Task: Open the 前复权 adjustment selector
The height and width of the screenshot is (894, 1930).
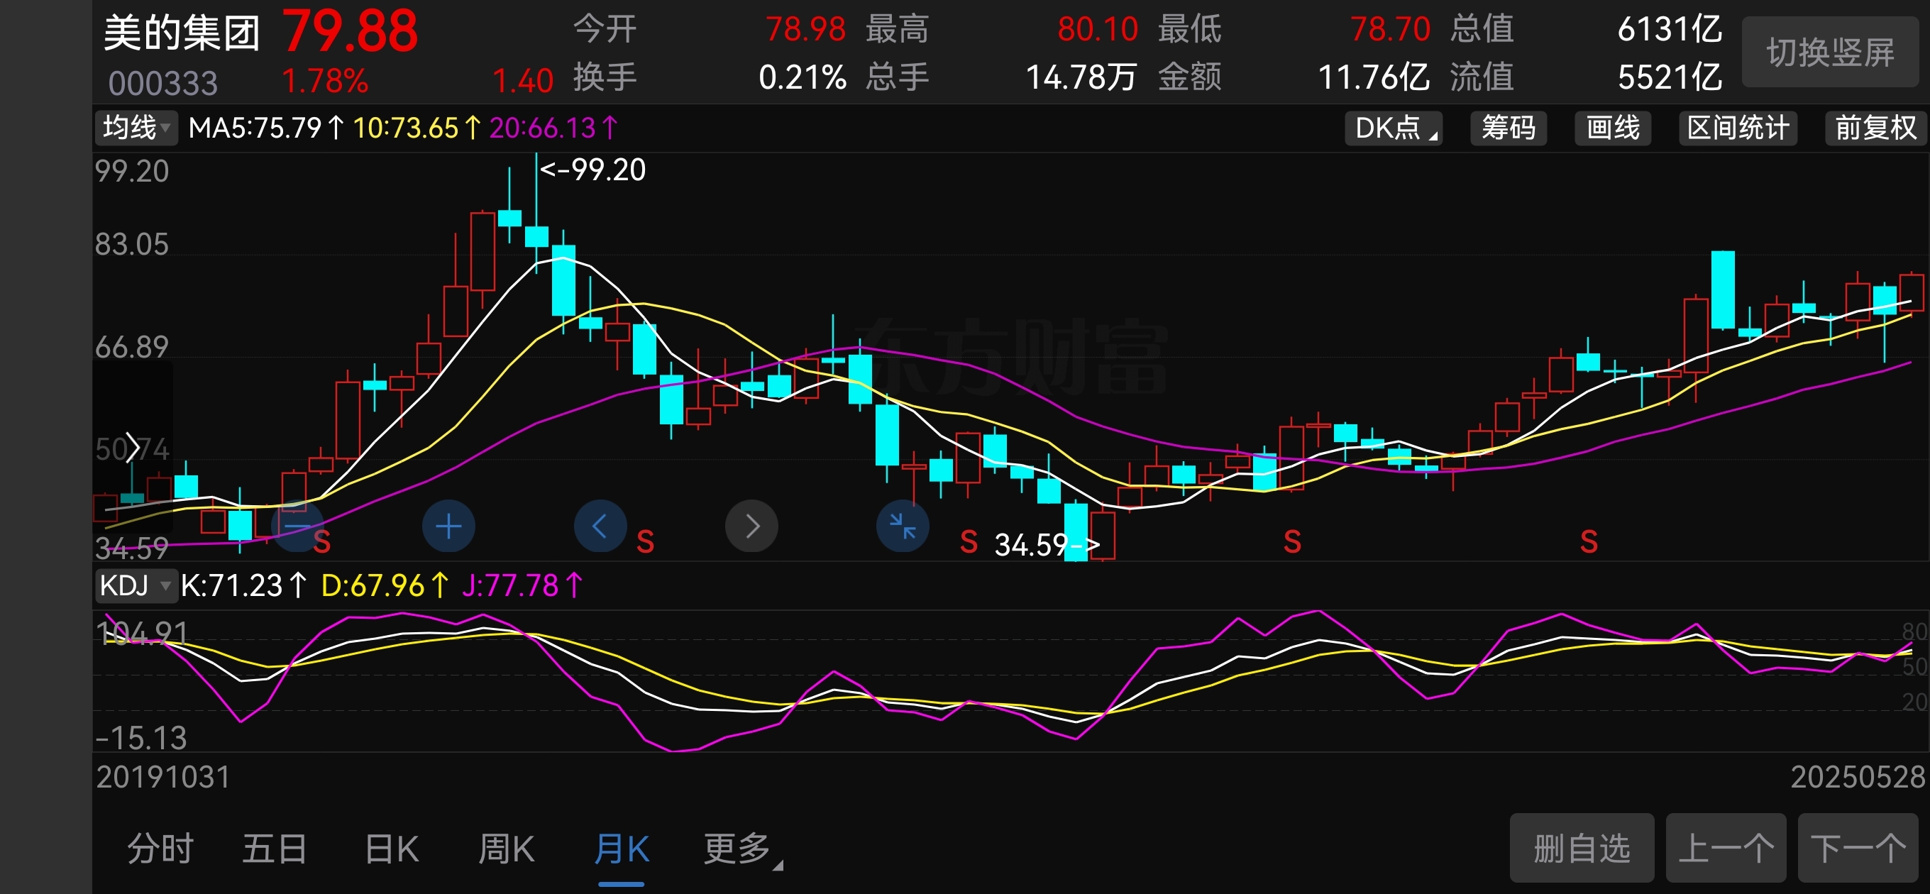Action: [1875, 128]
